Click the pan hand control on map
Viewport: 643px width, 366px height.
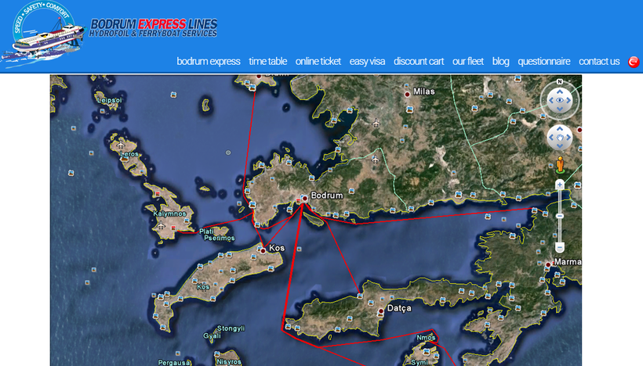[559, 138]
